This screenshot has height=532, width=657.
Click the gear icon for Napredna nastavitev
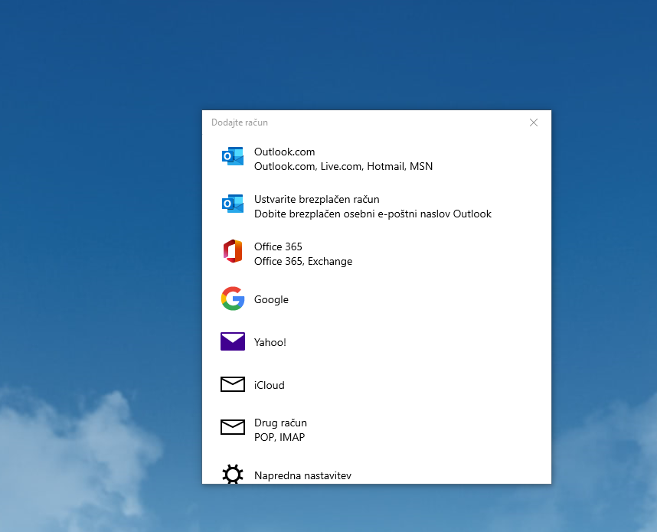pos(232,475)
